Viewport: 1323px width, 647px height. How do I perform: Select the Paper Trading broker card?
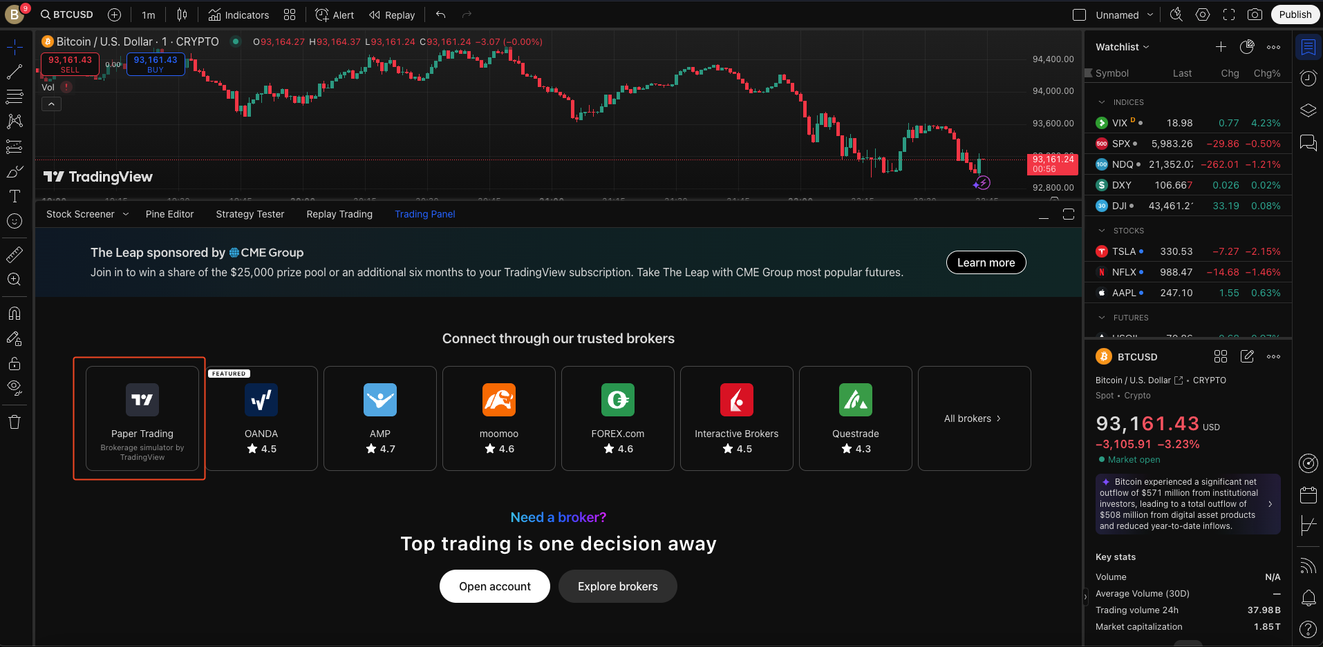click(142, 418)
